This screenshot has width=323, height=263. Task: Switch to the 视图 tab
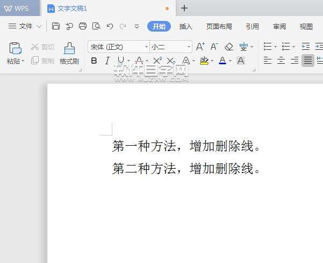click(306, 26)
